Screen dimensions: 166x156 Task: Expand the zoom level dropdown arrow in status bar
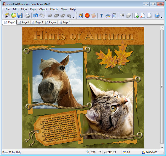pos(100,152)
